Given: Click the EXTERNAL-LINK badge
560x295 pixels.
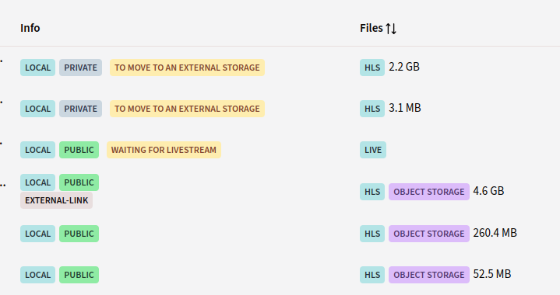Looking at the screenshot, I should pos(56,200).
